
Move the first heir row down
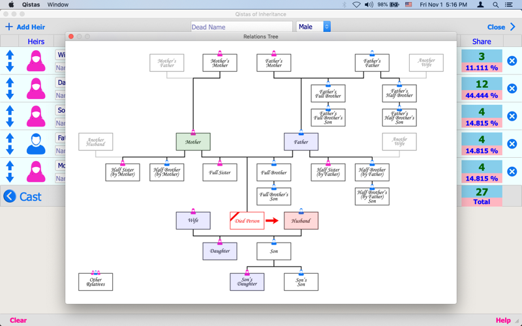(10, 67)
